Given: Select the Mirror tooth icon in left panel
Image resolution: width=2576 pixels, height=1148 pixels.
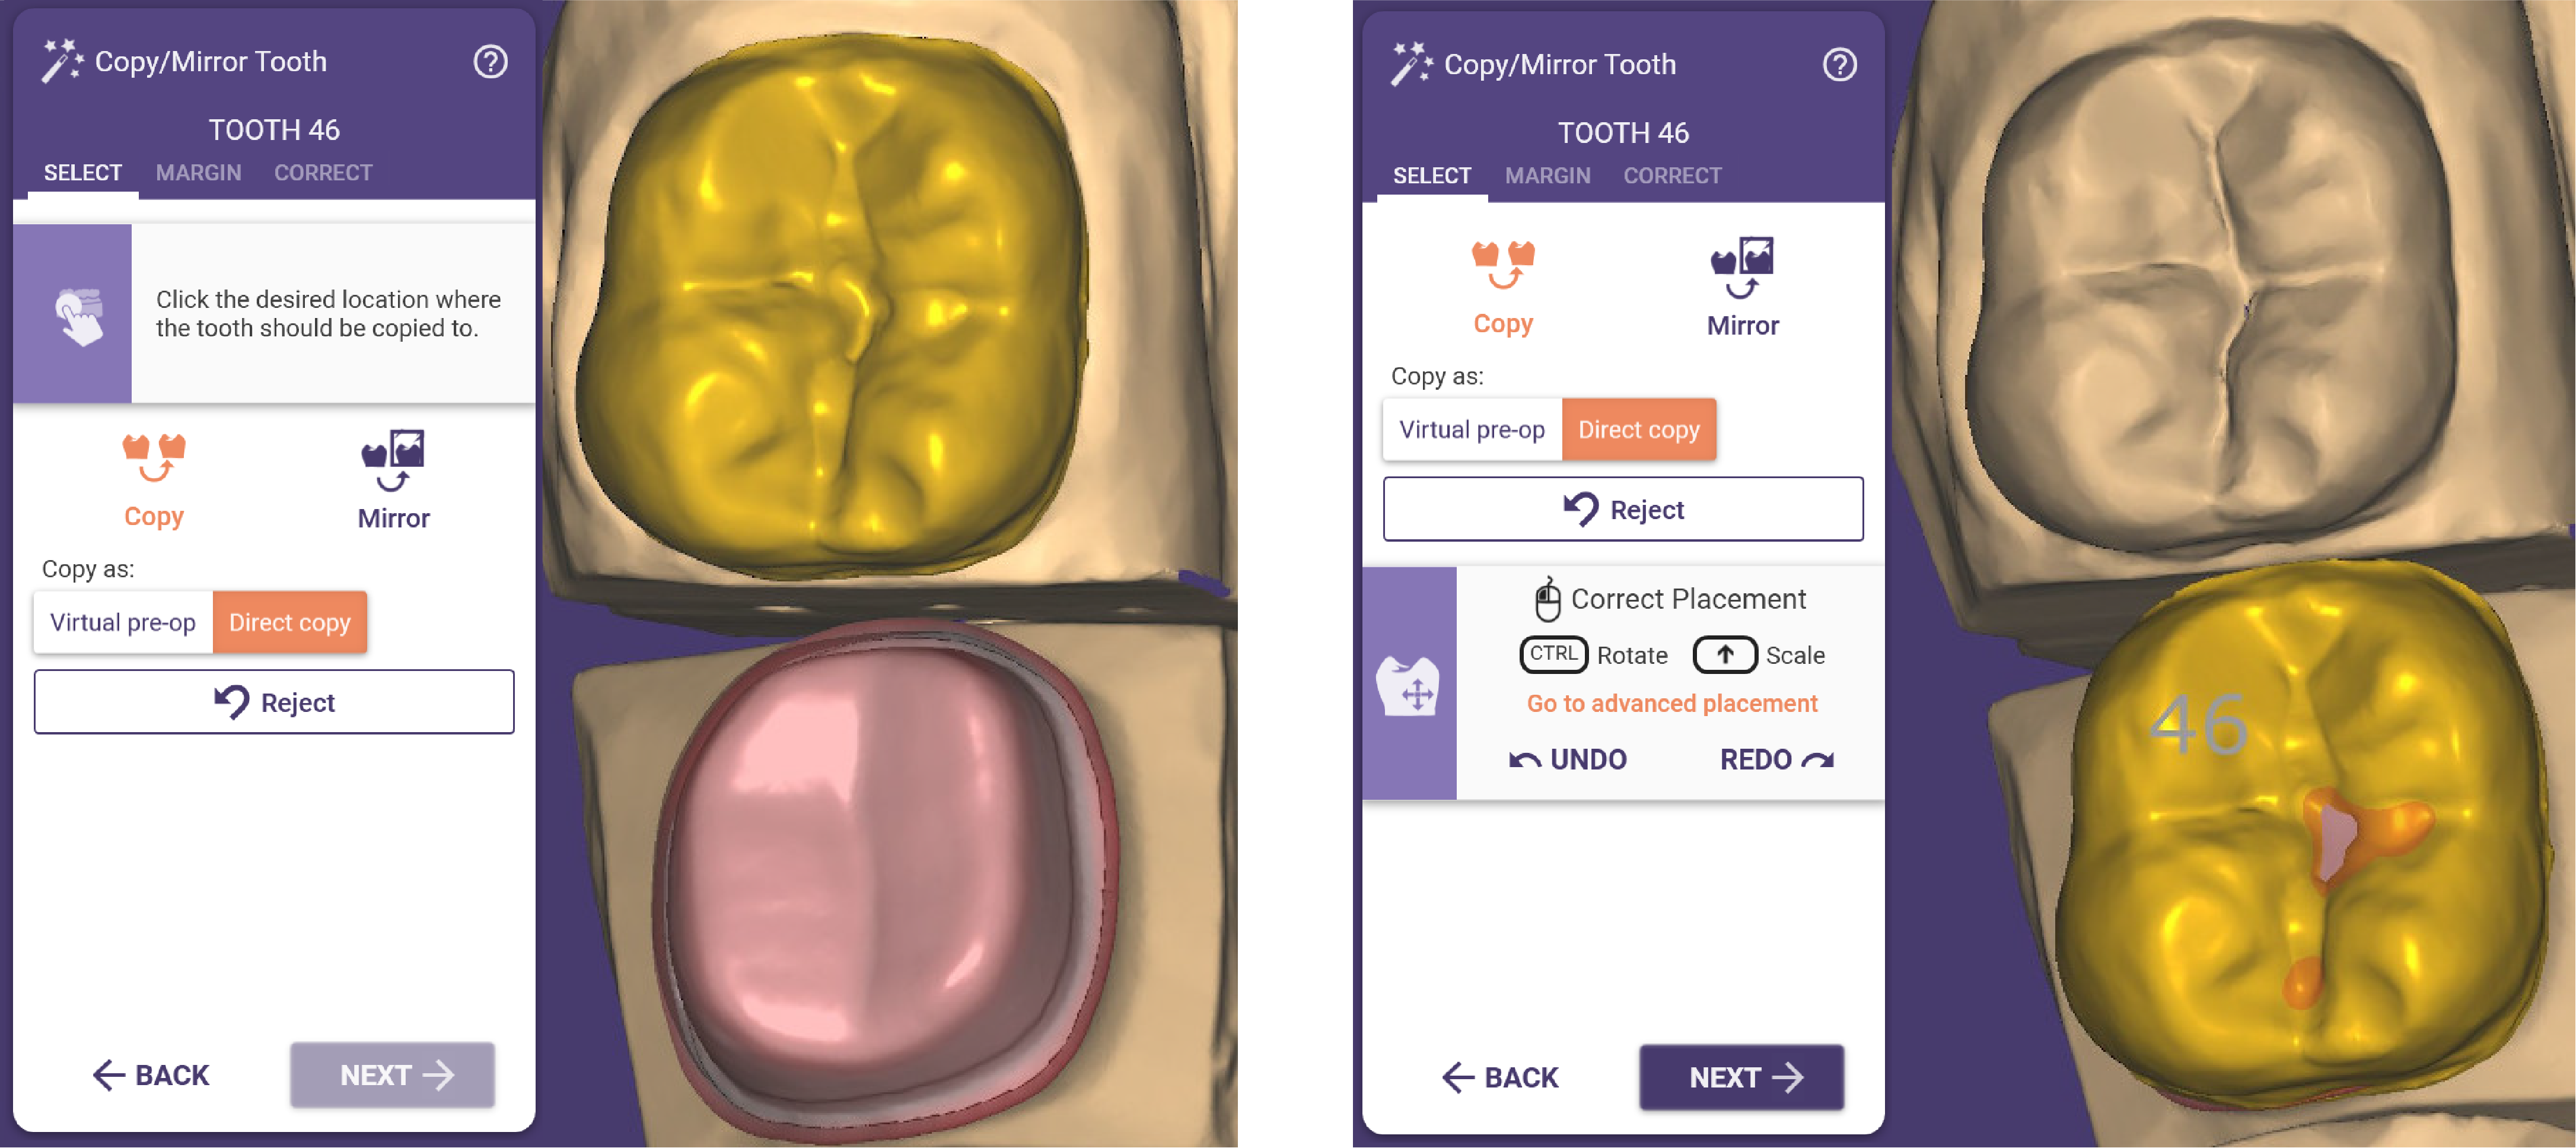Looking at the screenshot, I should point(393,460).
